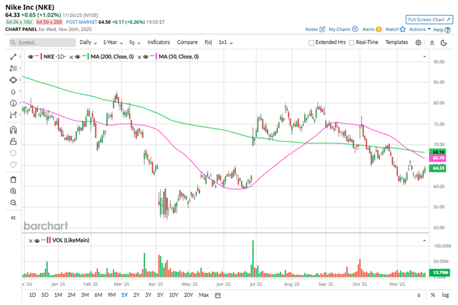Click the Notes pencil icon
Image resolution: width=458 pixels, height=305 pixels.
(x=322, y=29)
